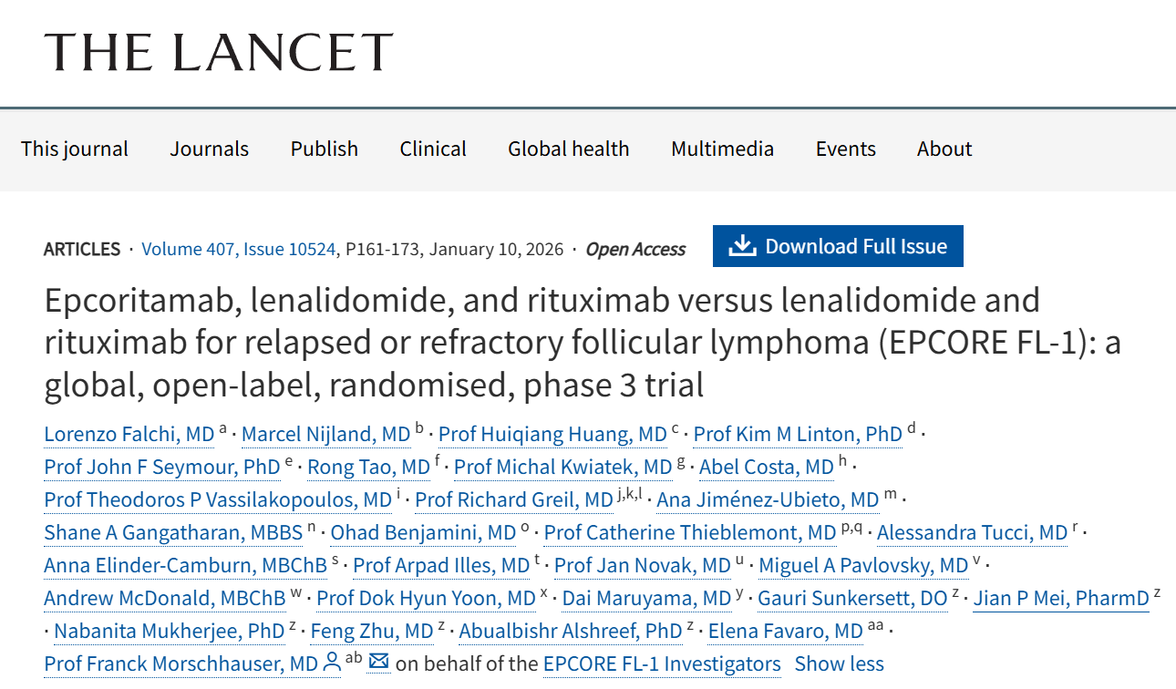Open author Jian P Mei, PharmD
The width and height of the screenshot is (1176, 689).
(x=1060, y=598)
